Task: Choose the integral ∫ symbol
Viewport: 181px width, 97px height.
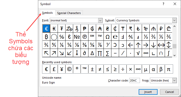Action: click(169, 53)
